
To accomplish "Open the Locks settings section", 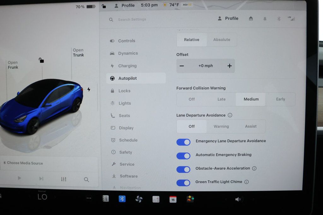I will tap(136, 91).
